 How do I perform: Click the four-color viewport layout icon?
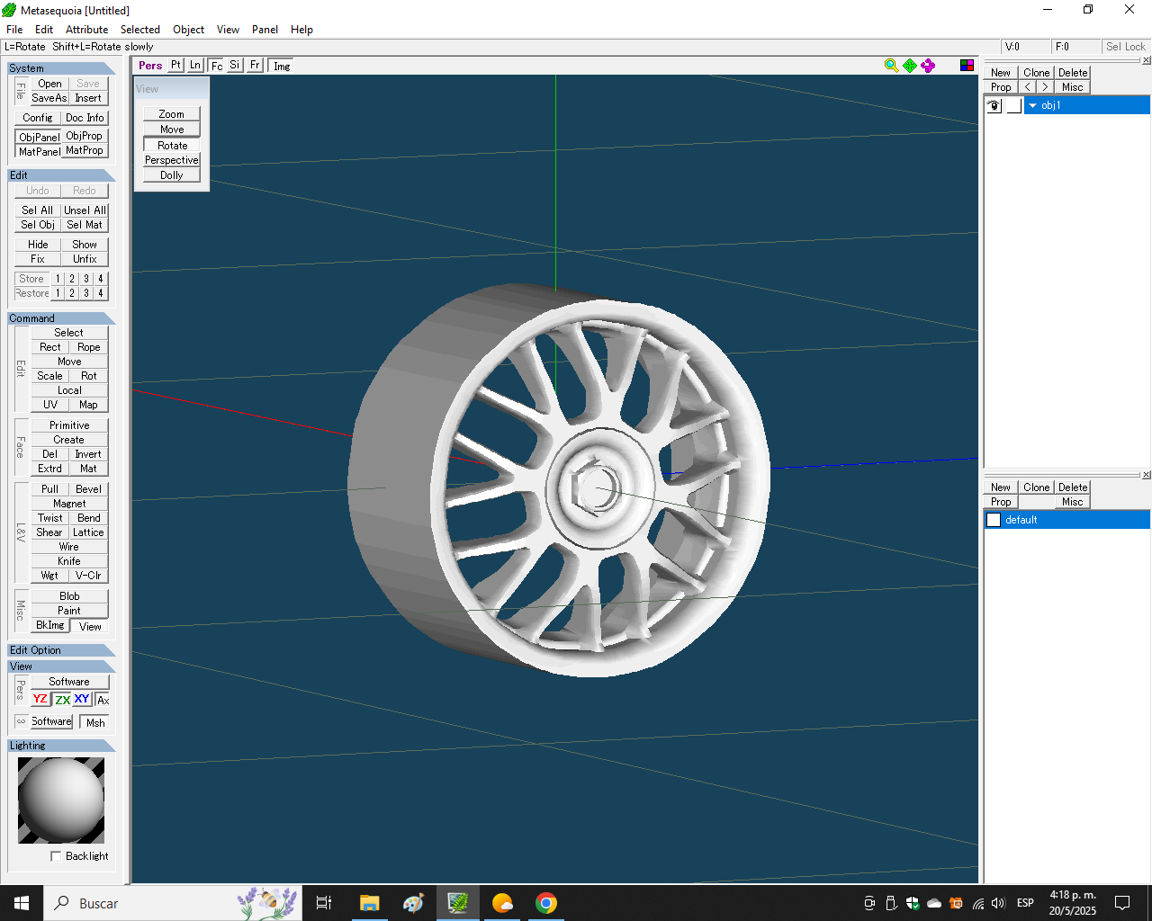967,66
